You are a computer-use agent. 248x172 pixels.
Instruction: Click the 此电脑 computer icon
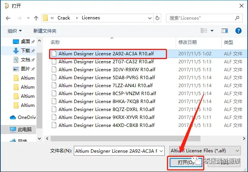[13, 130]
